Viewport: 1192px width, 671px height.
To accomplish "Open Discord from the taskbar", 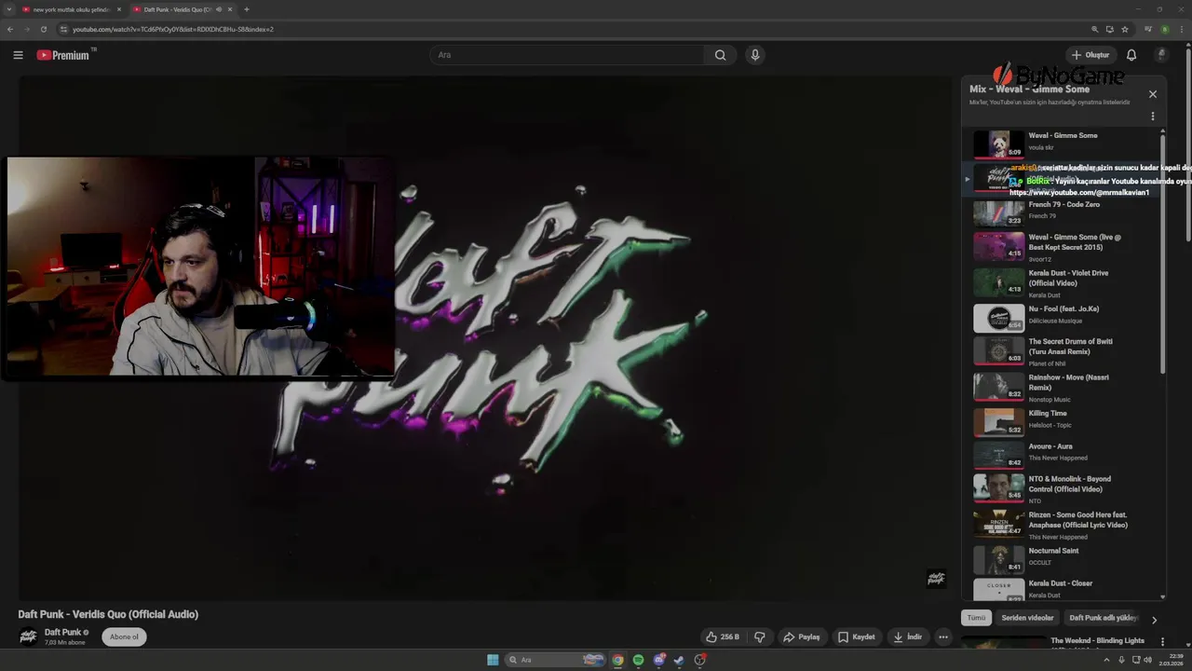I will tap(658, 660).
